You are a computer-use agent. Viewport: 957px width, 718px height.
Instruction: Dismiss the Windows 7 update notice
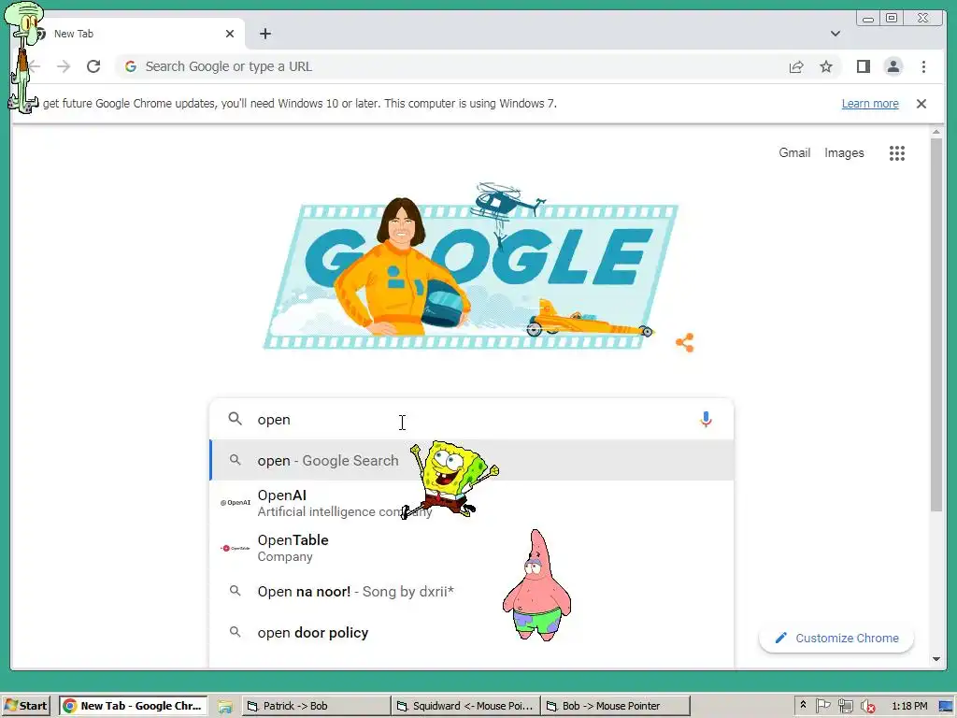pyautogui.click(x=921, y=104)
